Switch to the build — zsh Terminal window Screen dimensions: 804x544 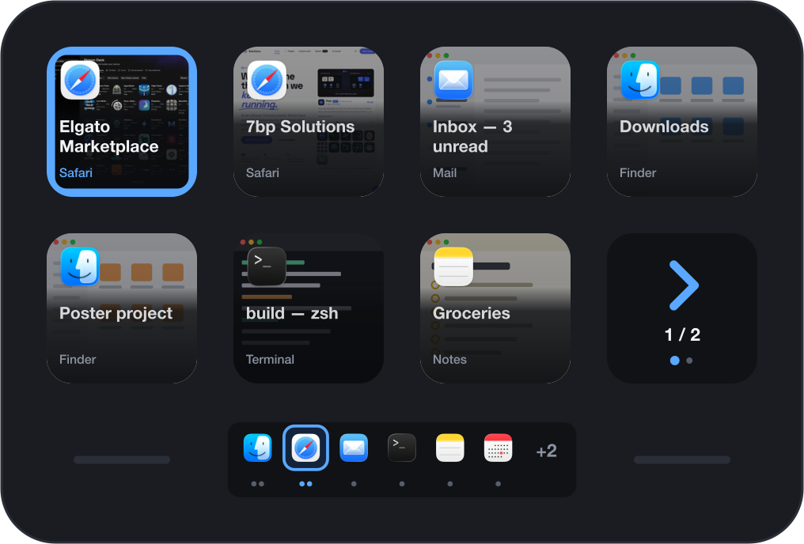[309, 308]
